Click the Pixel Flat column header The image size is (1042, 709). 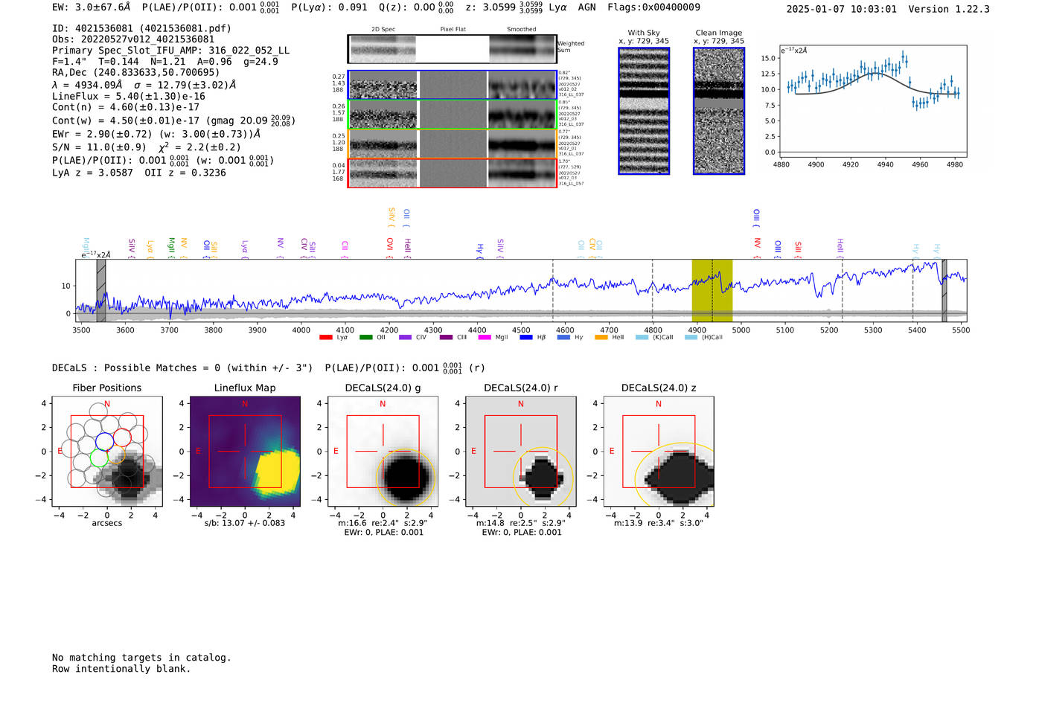tap(453, 30)
